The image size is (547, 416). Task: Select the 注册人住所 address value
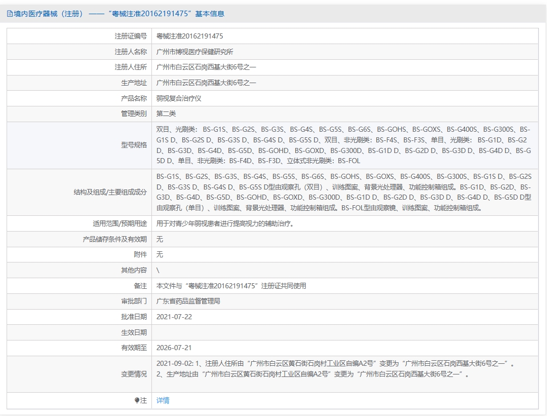[x=206, y=67]
